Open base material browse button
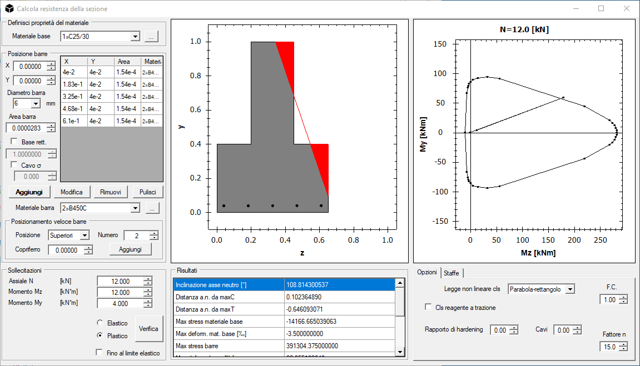The image size is (640, 366). coord(152,37)
